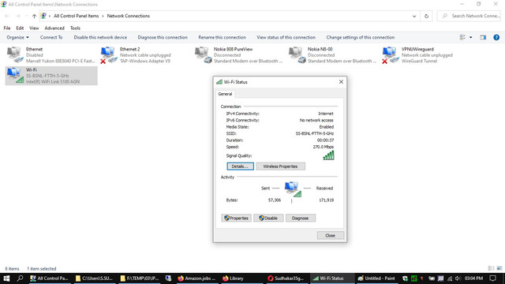
Task: Select the Wi-Fi connection icon in list
Action: [15, 76]
